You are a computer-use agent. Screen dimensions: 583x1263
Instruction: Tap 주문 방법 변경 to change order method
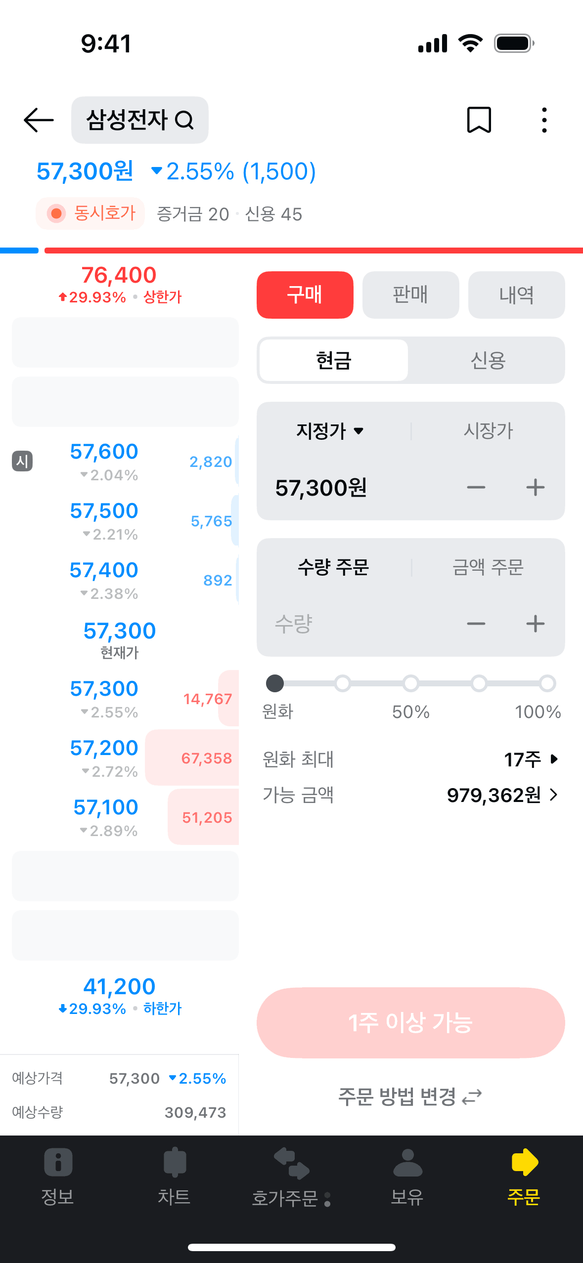[x=410, y=1096]
